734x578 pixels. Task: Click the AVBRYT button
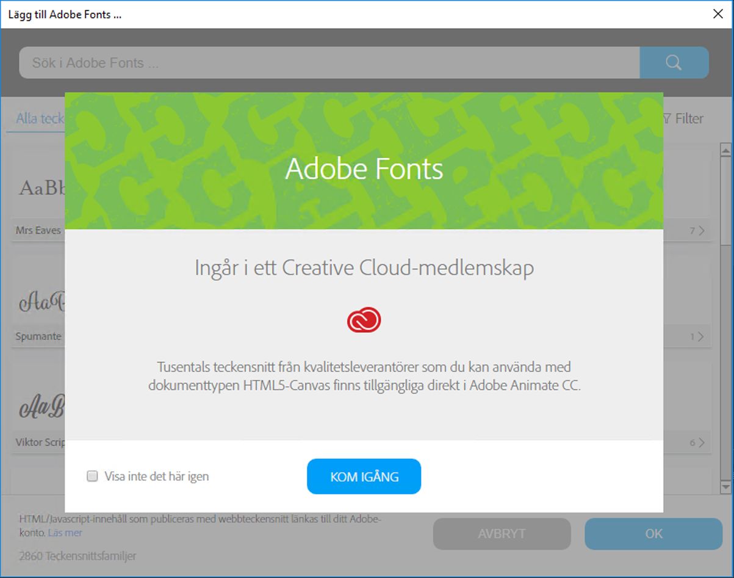pos(502,533)
